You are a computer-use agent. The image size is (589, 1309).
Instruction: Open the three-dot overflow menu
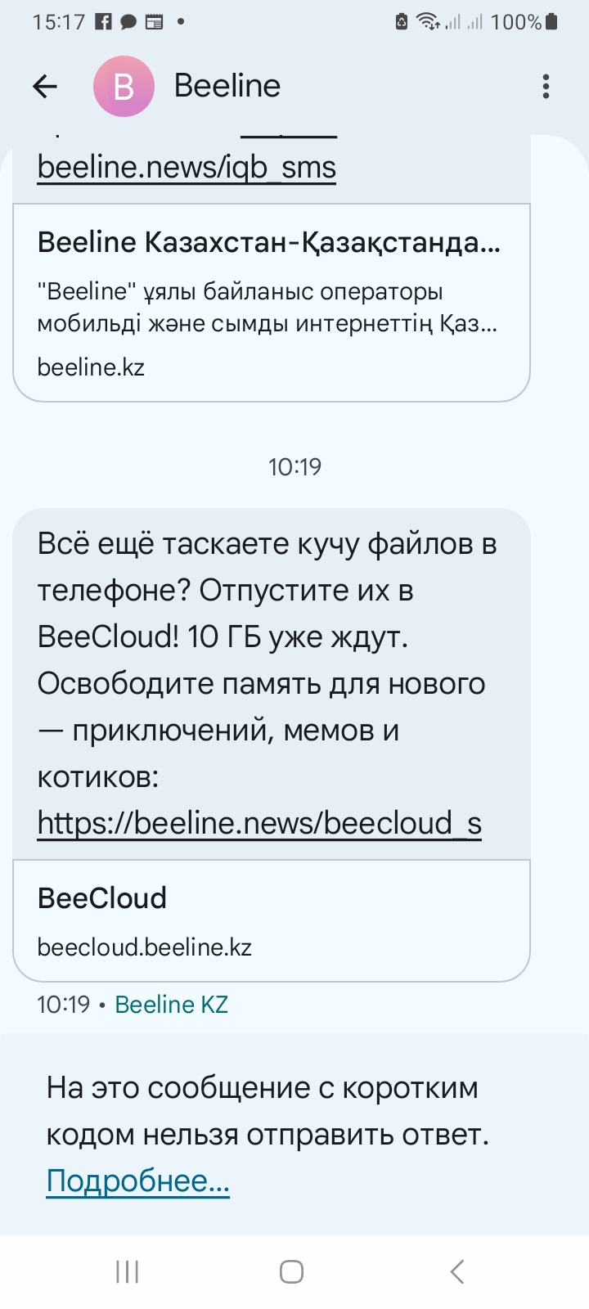click(546, 86)
